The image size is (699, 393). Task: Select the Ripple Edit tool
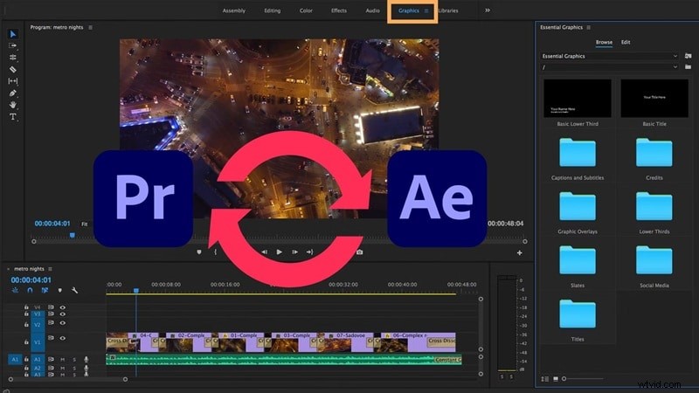pyautogui.click(x=13, y=58)
